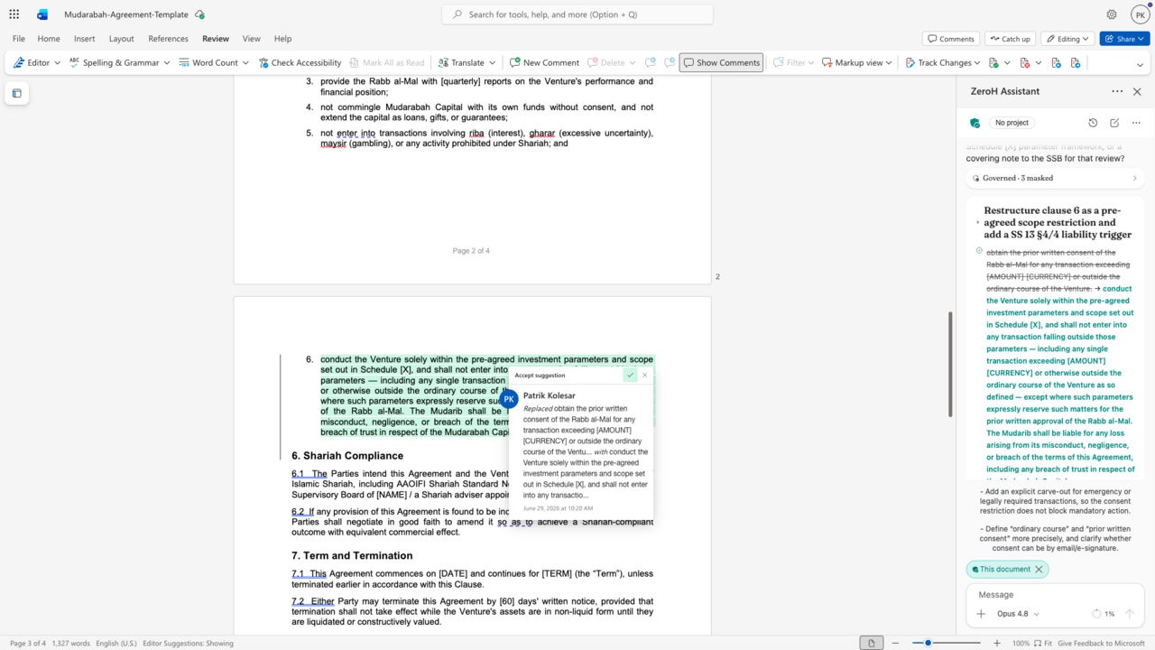Viewport: 1155px width, 650px height.
Task: Toggle Show Comments button
Action: [721, 62]
